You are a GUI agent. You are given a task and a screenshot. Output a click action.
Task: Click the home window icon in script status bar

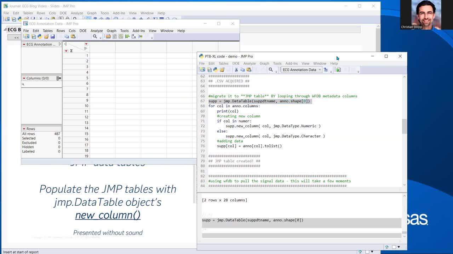[x=387, y=247]
